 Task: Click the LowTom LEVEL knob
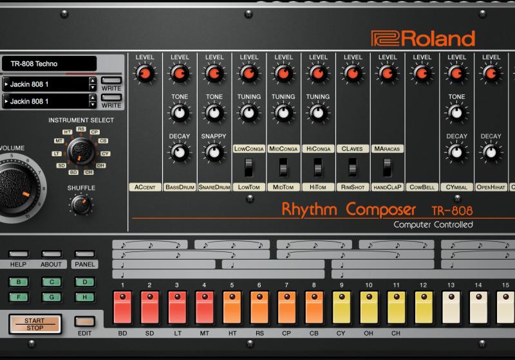(249, 73)
